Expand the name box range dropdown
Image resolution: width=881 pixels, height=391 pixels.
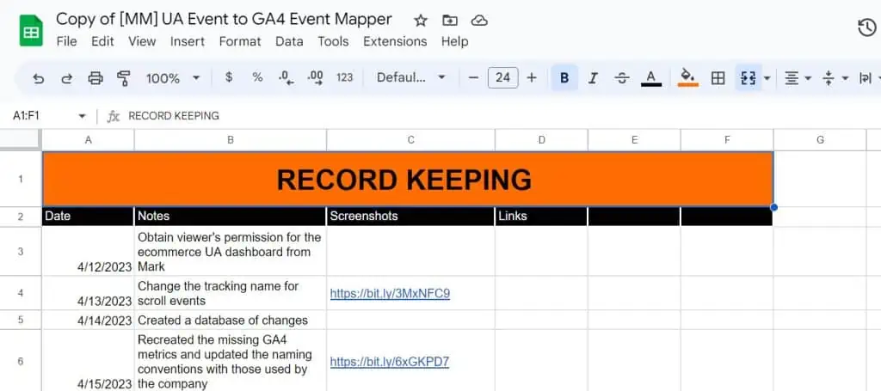pyautogui.click(x=82, y=116)
